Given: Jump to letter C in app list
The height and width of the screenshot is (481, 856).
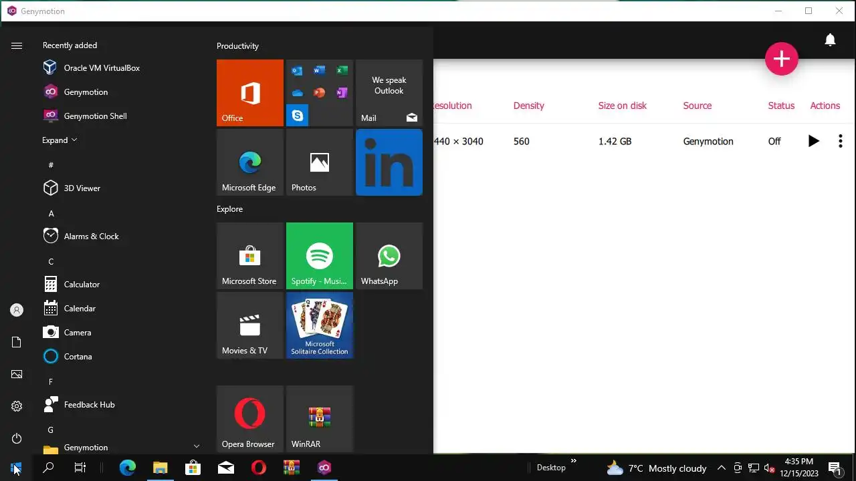Looking at the screenshot, I should [x=51, y=262].
